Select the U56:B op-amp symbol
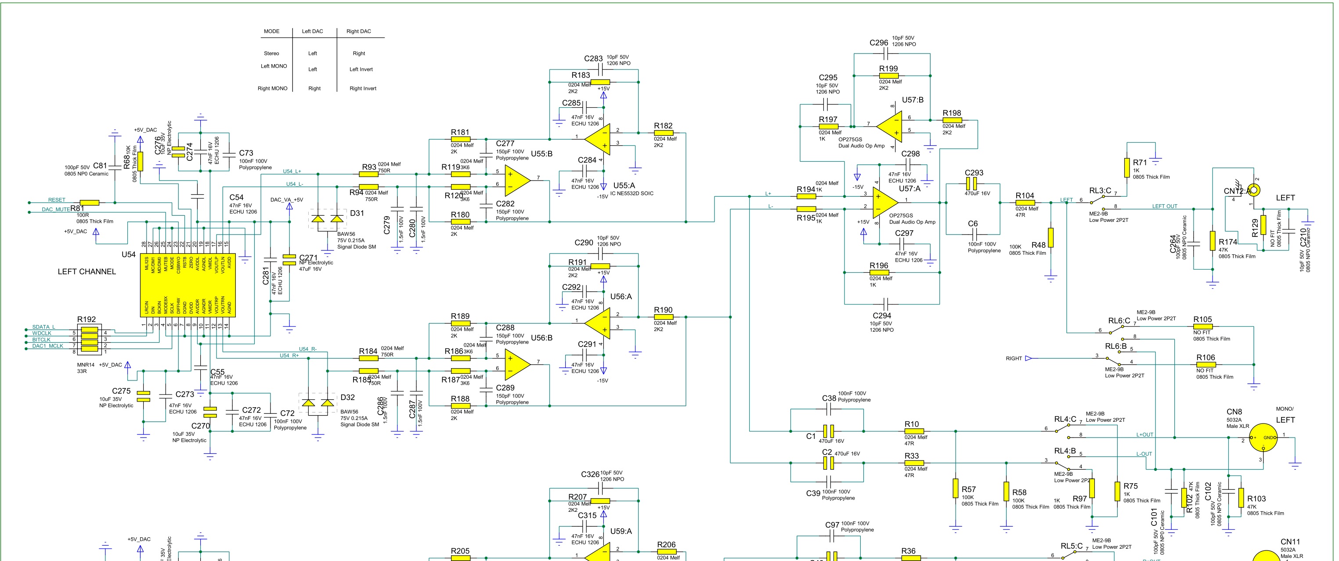Image resolution: width=1339 pixels, height=561 pixels. 518,364
